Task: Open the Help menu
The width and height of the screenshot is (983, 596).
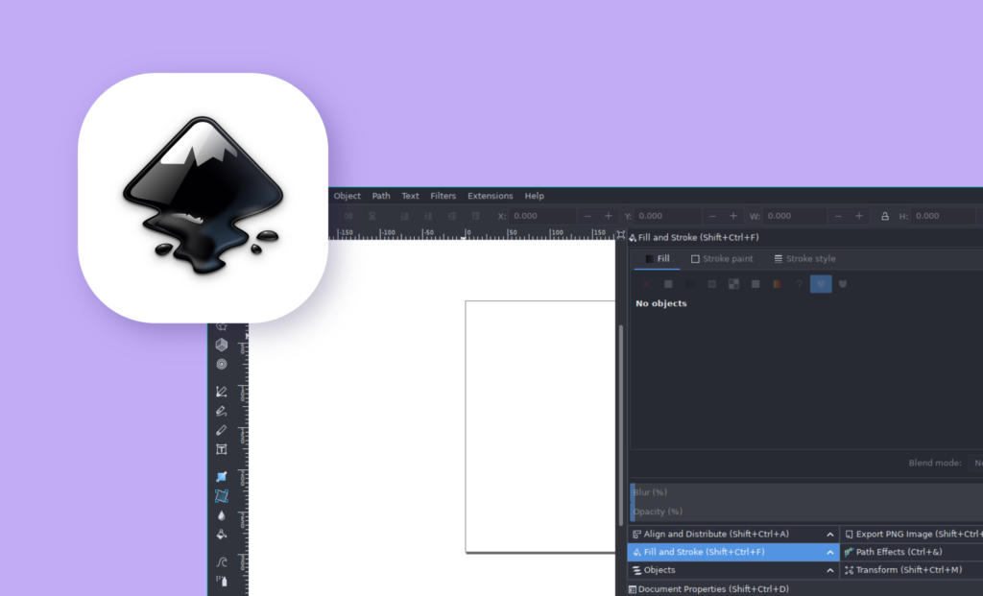Action: click(534, 196)
